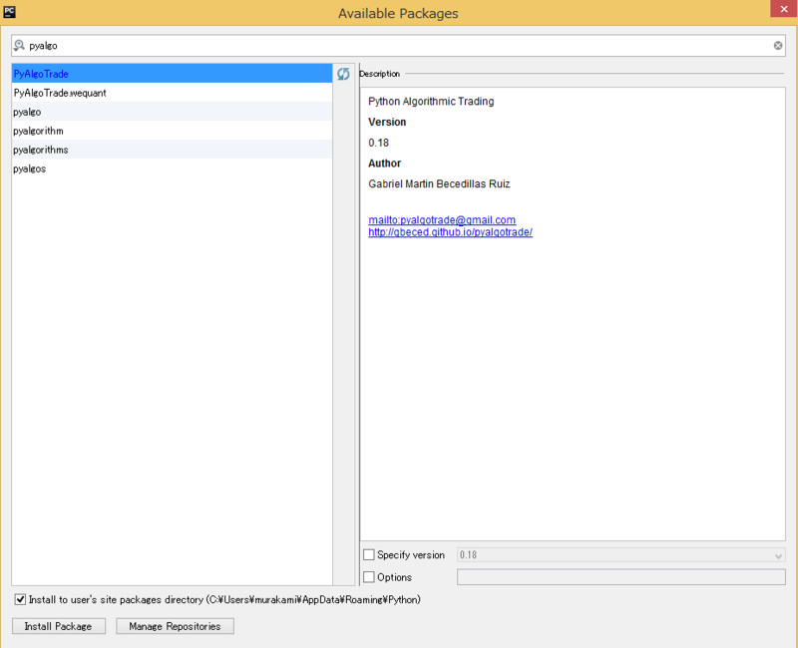Open Manage Repositories

tap(175, 626)
